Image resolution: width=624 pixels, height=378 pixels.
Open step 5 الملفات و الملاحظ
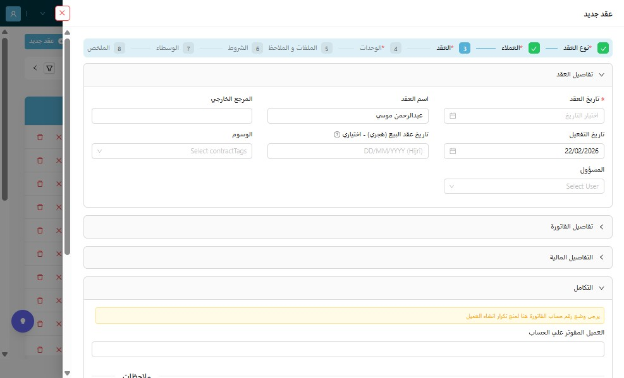pyautogui.click(x=300, y=48)
